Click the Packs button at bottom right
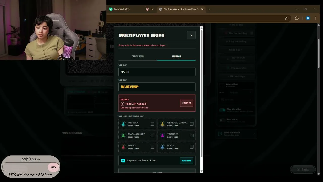The height and width of the screenshot is (182, 323). 303,170
